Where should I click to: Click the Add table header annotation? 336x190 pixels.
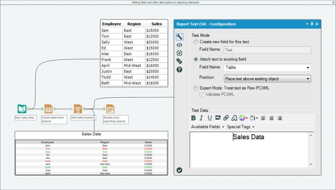pyautogui.click(x=83, y=117)
